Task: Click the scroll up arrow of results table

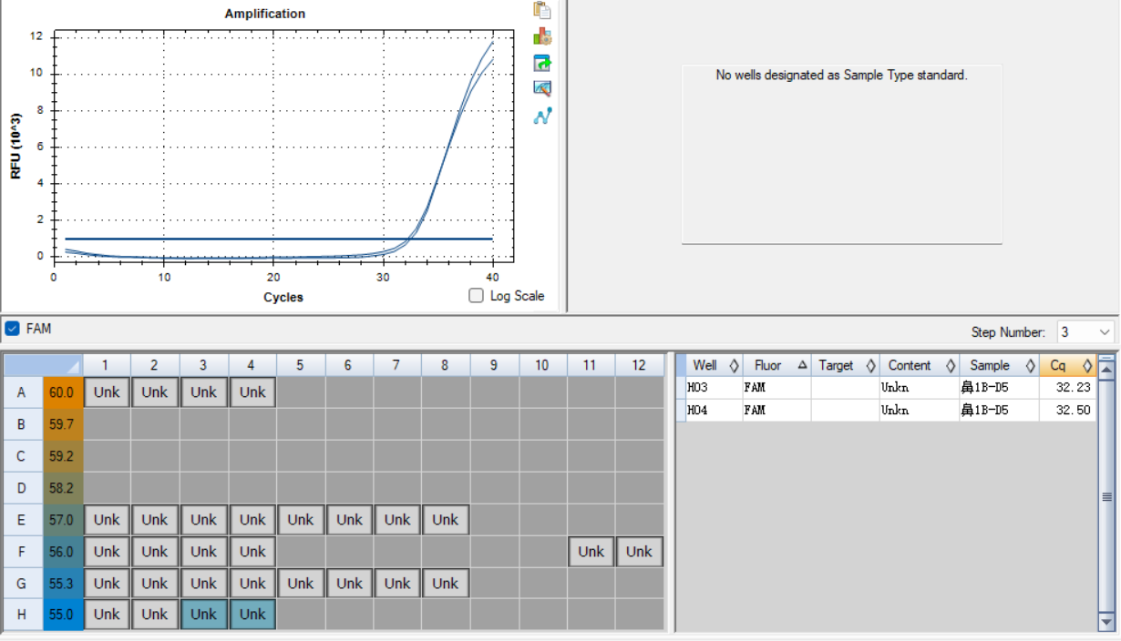Action: click(x=1107, y=369)
